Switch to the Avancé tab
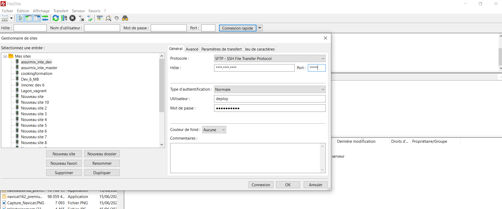The image size is (502, 209). [x=192, y=49]
